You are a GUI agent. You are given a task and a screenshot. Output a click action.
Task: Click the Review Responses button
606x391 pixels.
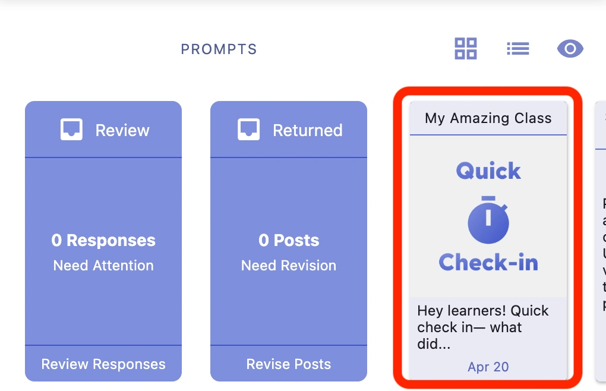[x=103, y=364]
